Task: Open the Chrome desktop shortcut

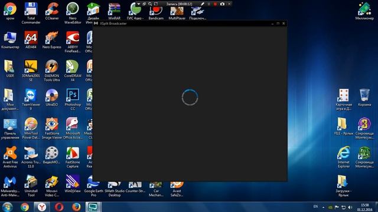Action: click(x=10, y=11)
